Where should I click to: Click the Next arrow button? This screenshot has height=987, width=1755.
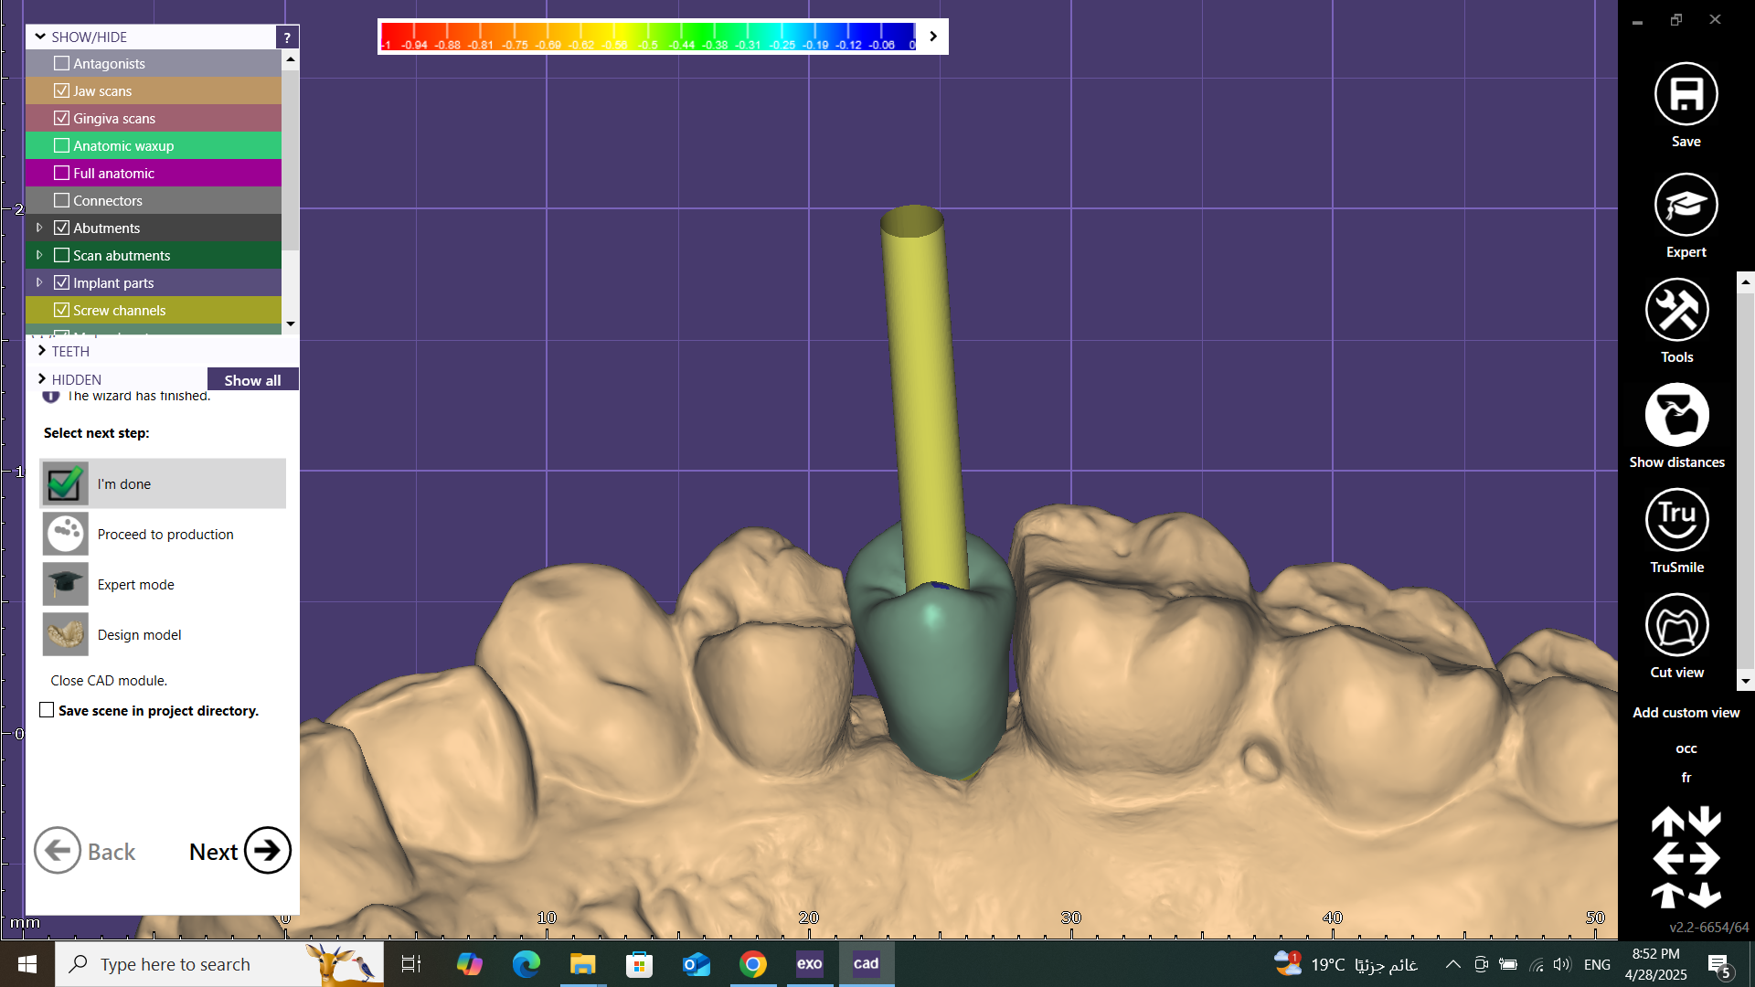coord(267,851)
